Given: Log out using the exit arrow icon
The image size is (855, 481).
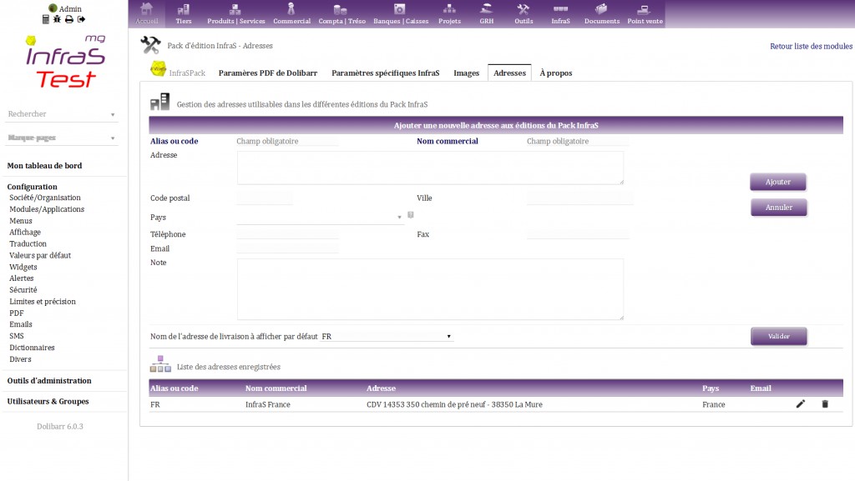Looking at the screenshot, I should tap(82, 19).
